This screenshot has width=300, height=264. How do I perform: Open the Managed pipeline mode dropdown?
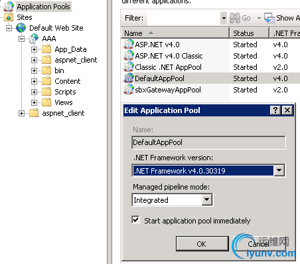coord(207,199)
